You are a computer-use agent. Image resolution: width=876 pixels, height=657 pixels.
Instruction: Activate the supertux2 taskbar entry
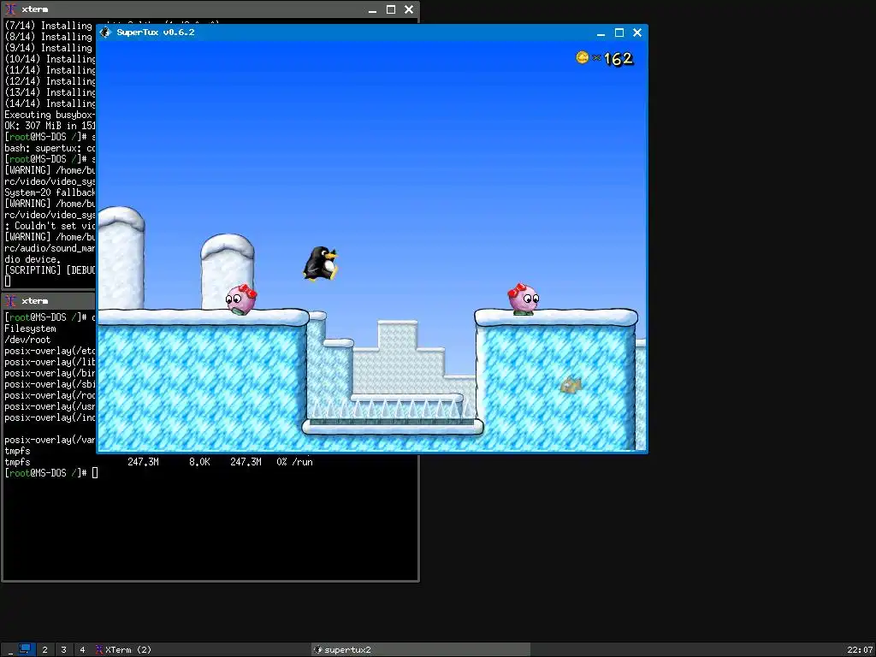420,650
